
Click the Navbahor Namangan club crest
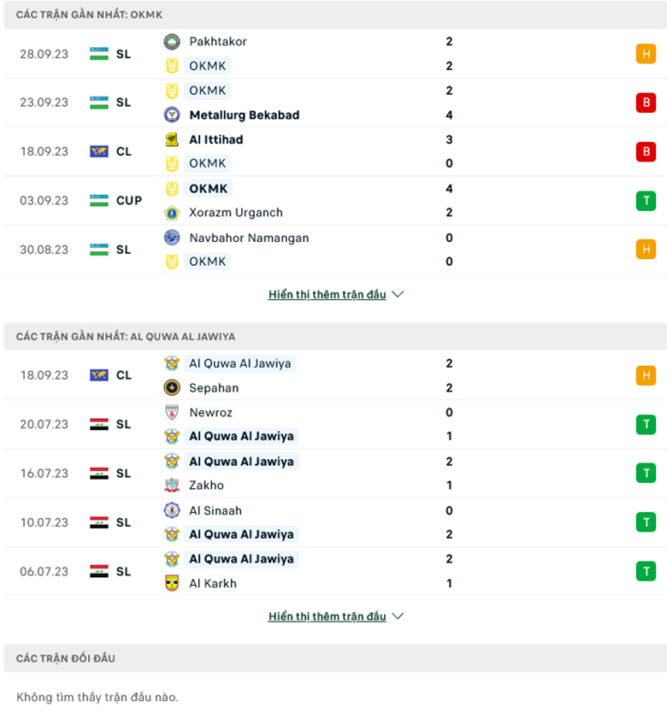point(172,238)
